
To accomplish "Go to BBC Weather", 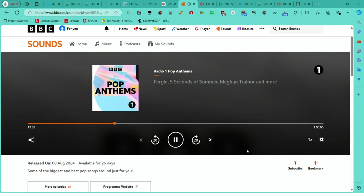I will [x=180, y=29].
